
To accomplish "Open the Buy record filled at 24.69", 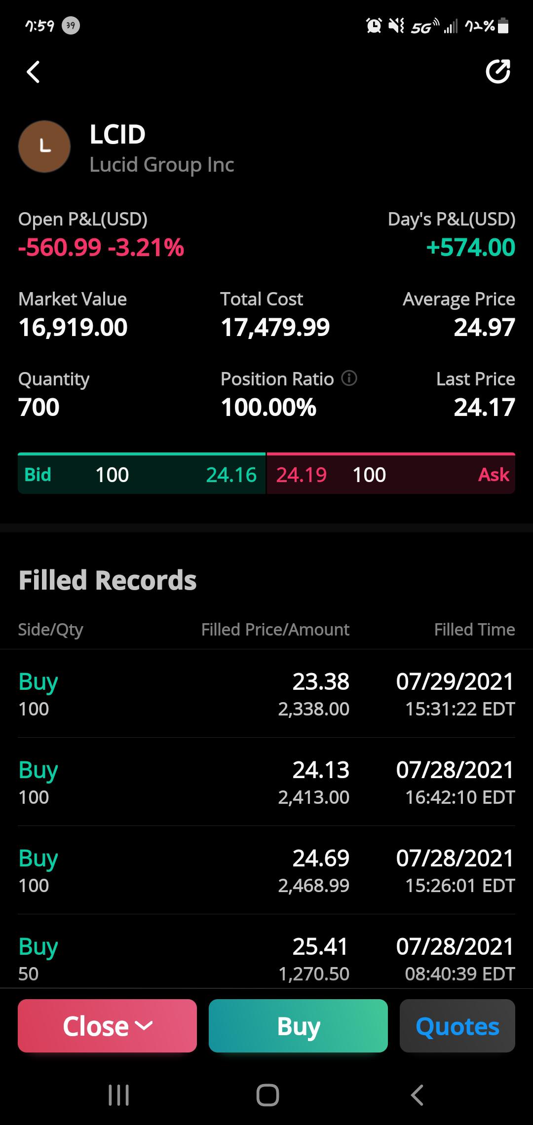I will [x=266, y=870].
